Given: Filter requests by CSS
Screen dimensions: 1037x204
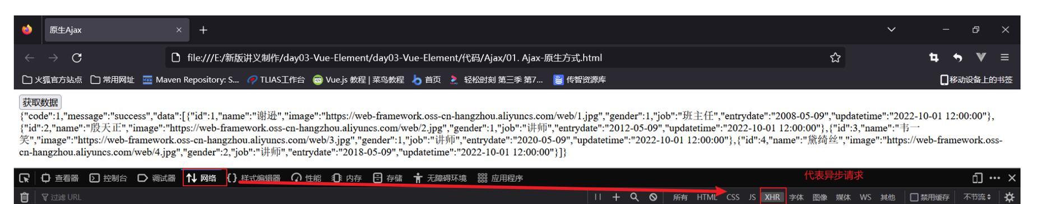Looking at the screenshot, I should pyautogui.click(x=733, y=197).
